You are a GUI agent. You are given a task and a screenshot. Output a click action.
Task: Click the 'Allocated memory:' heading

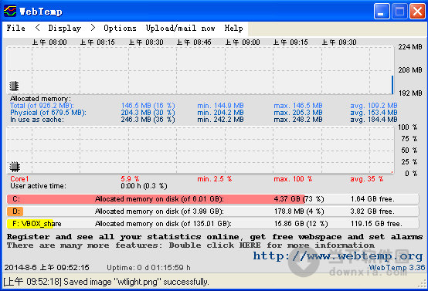tap(40, 99)
